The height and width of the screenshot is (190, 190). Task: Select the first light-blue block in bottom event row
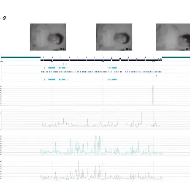[52, 79]
